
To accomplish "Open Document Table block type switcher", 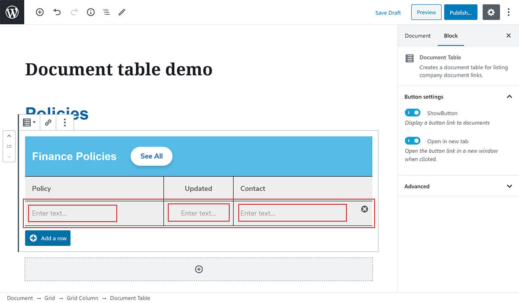I will [29, 122].
